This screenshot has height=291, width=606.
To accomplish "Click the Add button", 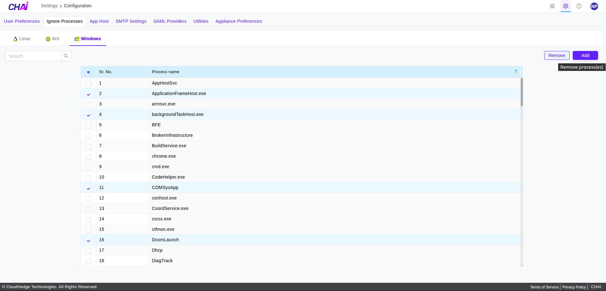I will [585, 55].
